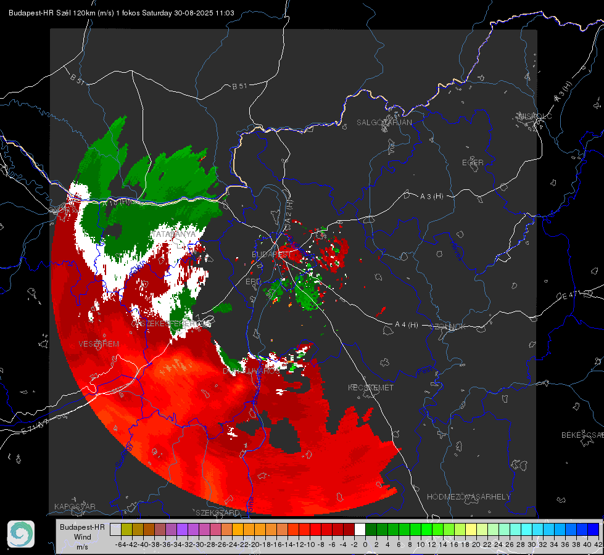Click the KAPOSVÁR city label
604x555 pixels.
pyautogui.click(x=75, y=506)
